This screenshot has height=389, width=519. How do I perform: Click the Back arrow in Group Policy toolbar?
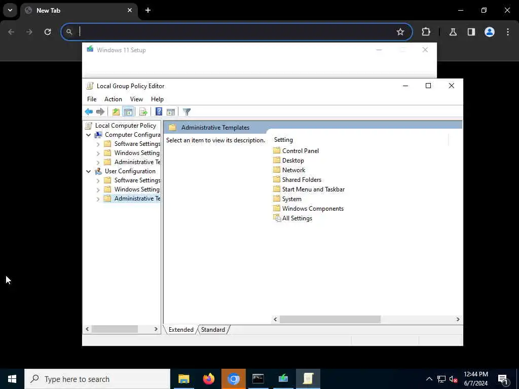click(x=89, y=112)
